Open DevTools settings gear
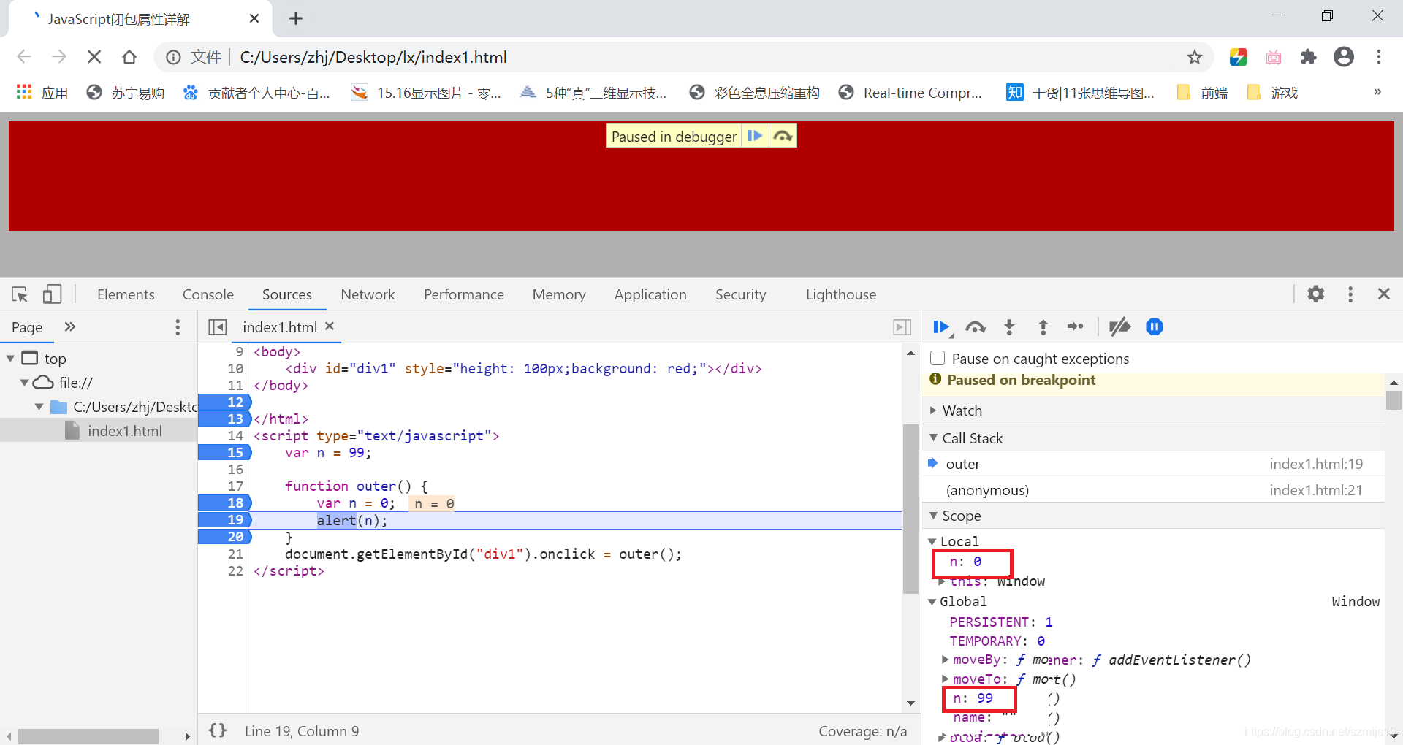The height and width of the screenshot is (745, 1403). 1316,294
